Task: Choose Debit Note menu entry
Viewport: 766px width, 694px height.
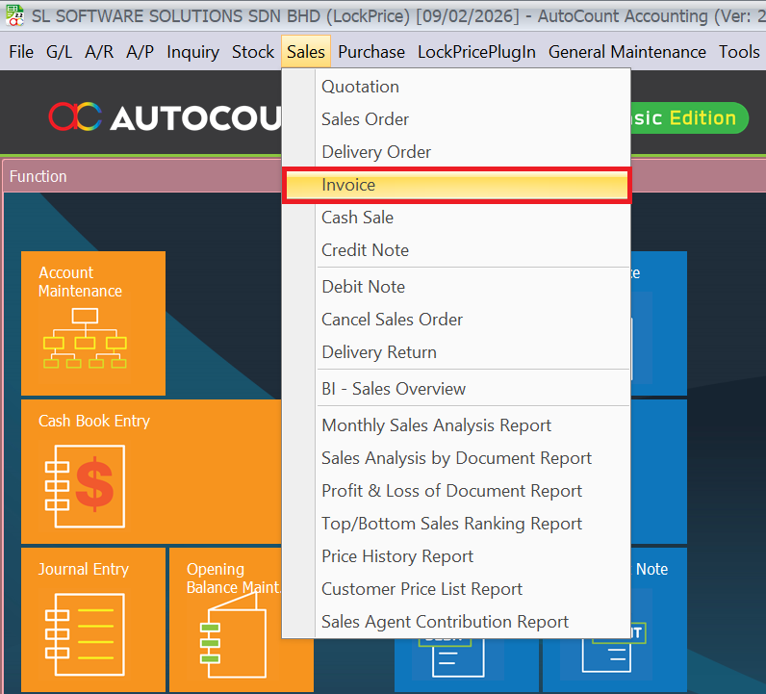Action: [363, 287]
